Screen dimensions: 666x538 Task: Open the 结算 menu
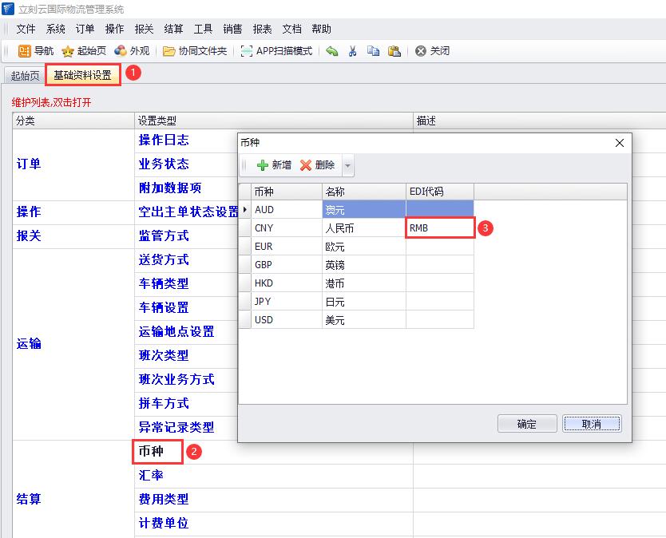click(x=173, y=29)
